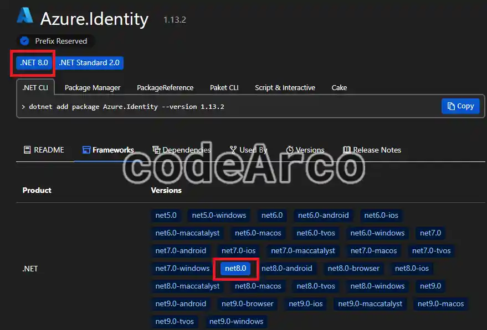Click the net7.0-ios framework tag
The width and height of the screenshot is (487, 330).
[x=239, y=250]
